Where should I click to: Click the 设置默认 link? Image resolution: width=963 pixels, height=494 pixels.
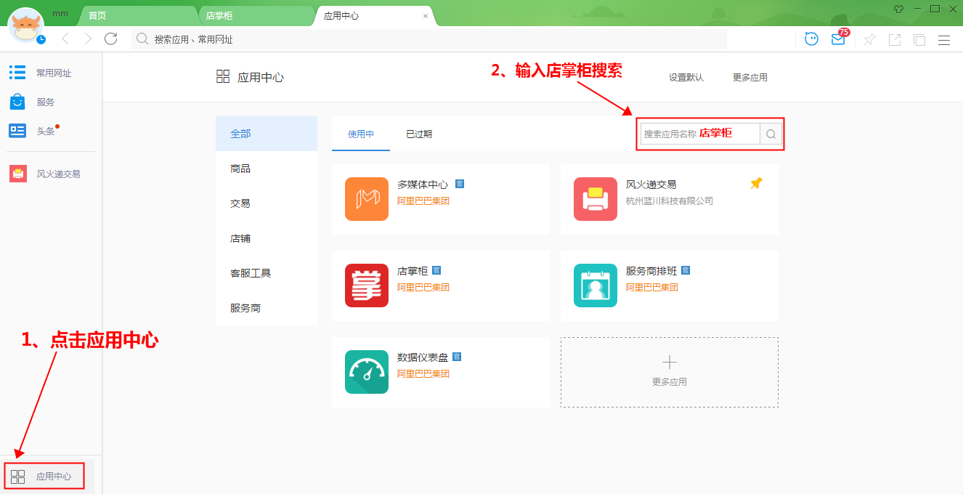pyautogui.click(x=686, y=77)
